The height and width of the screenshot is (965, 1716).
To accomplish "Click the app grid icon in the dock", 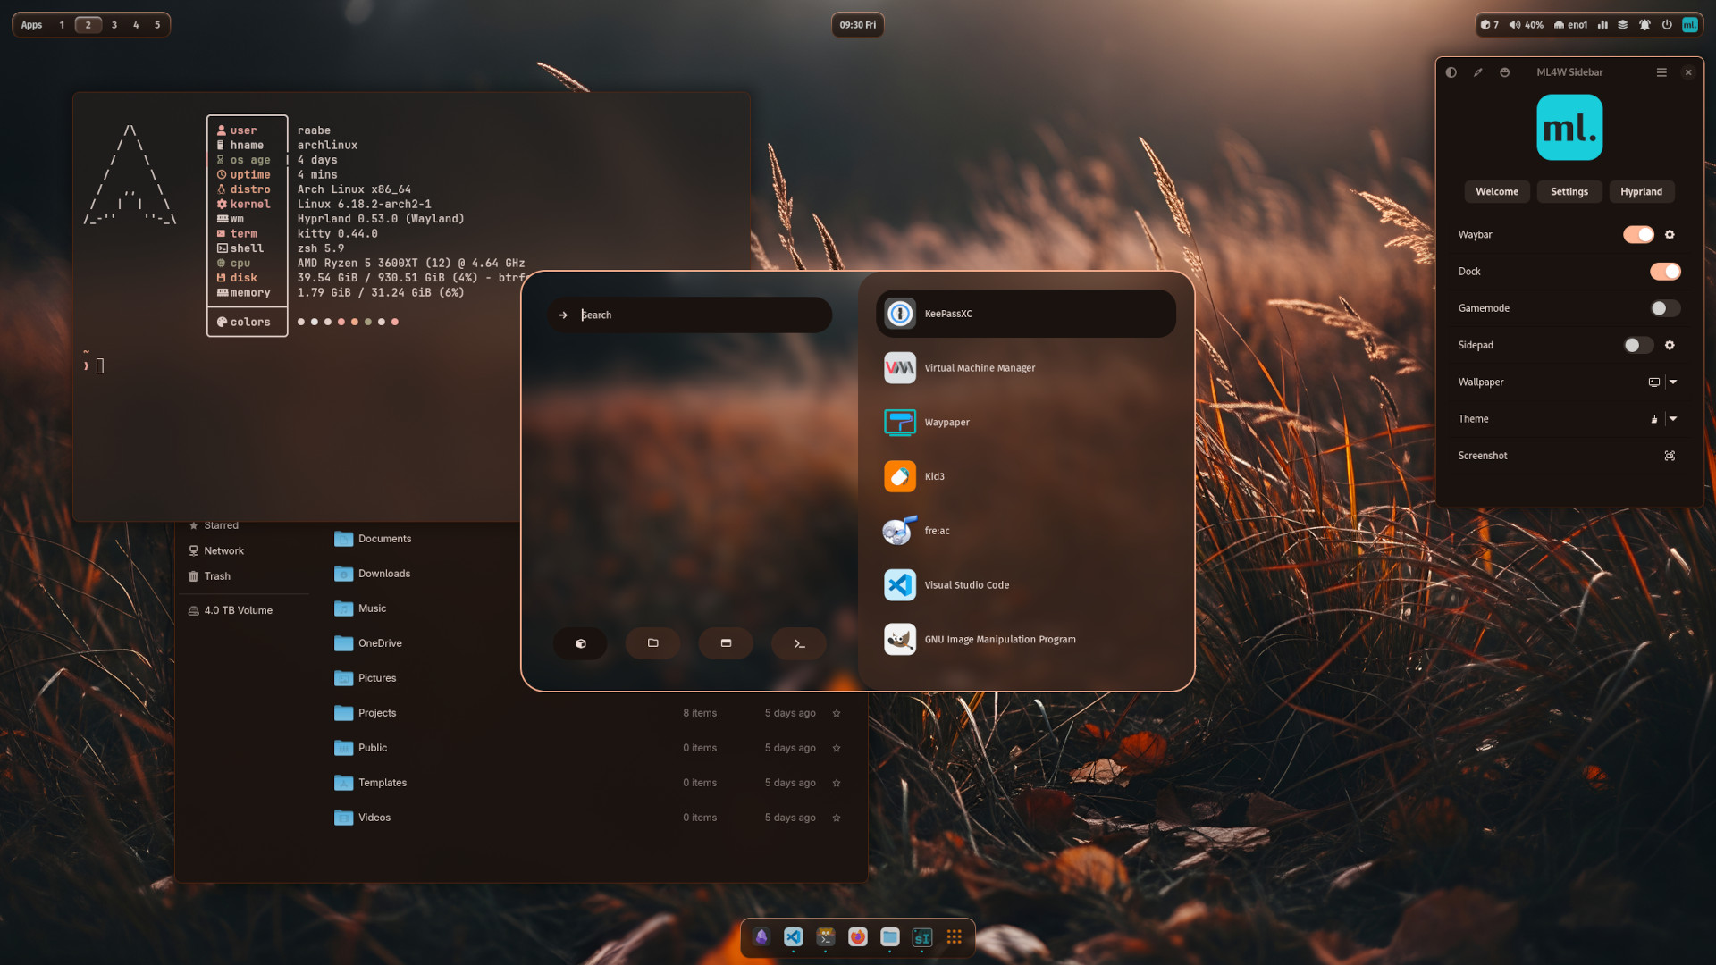I will click(x=954, y=937).
